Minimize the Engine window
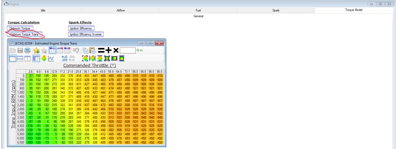Screen dimensions: 396x149 372,4
